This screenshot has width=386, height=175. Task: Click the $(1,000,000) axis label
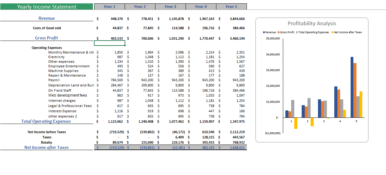tap(273, 133)
